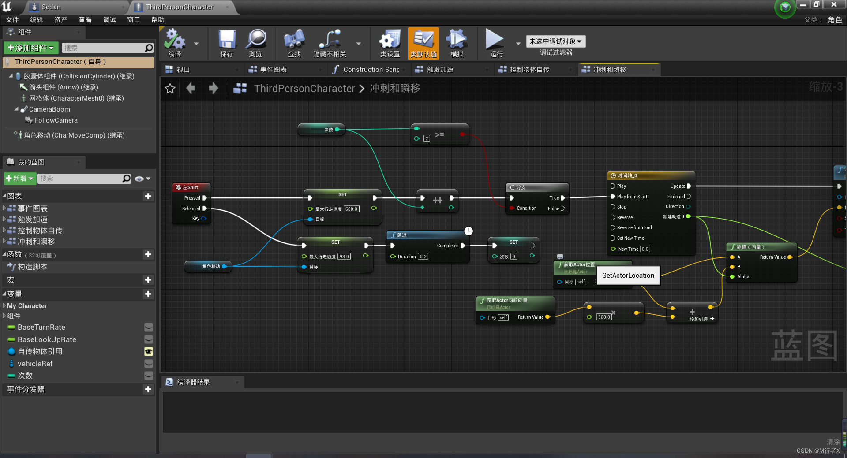
Task: Navigate forward with the right arrow icon
Action: 213,88
